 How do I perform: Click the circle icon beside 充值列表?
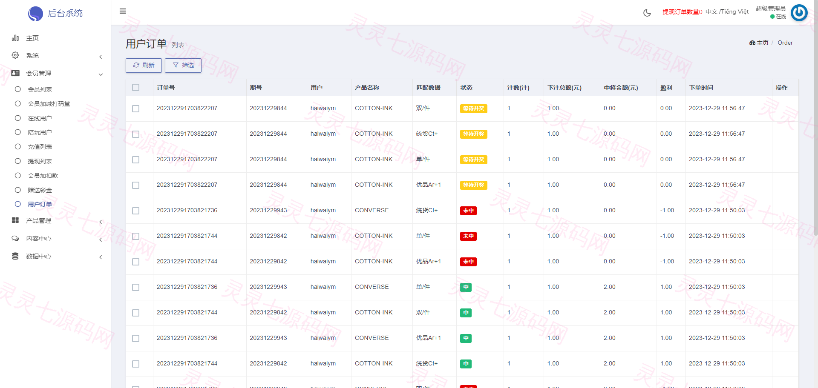point(18,146)
